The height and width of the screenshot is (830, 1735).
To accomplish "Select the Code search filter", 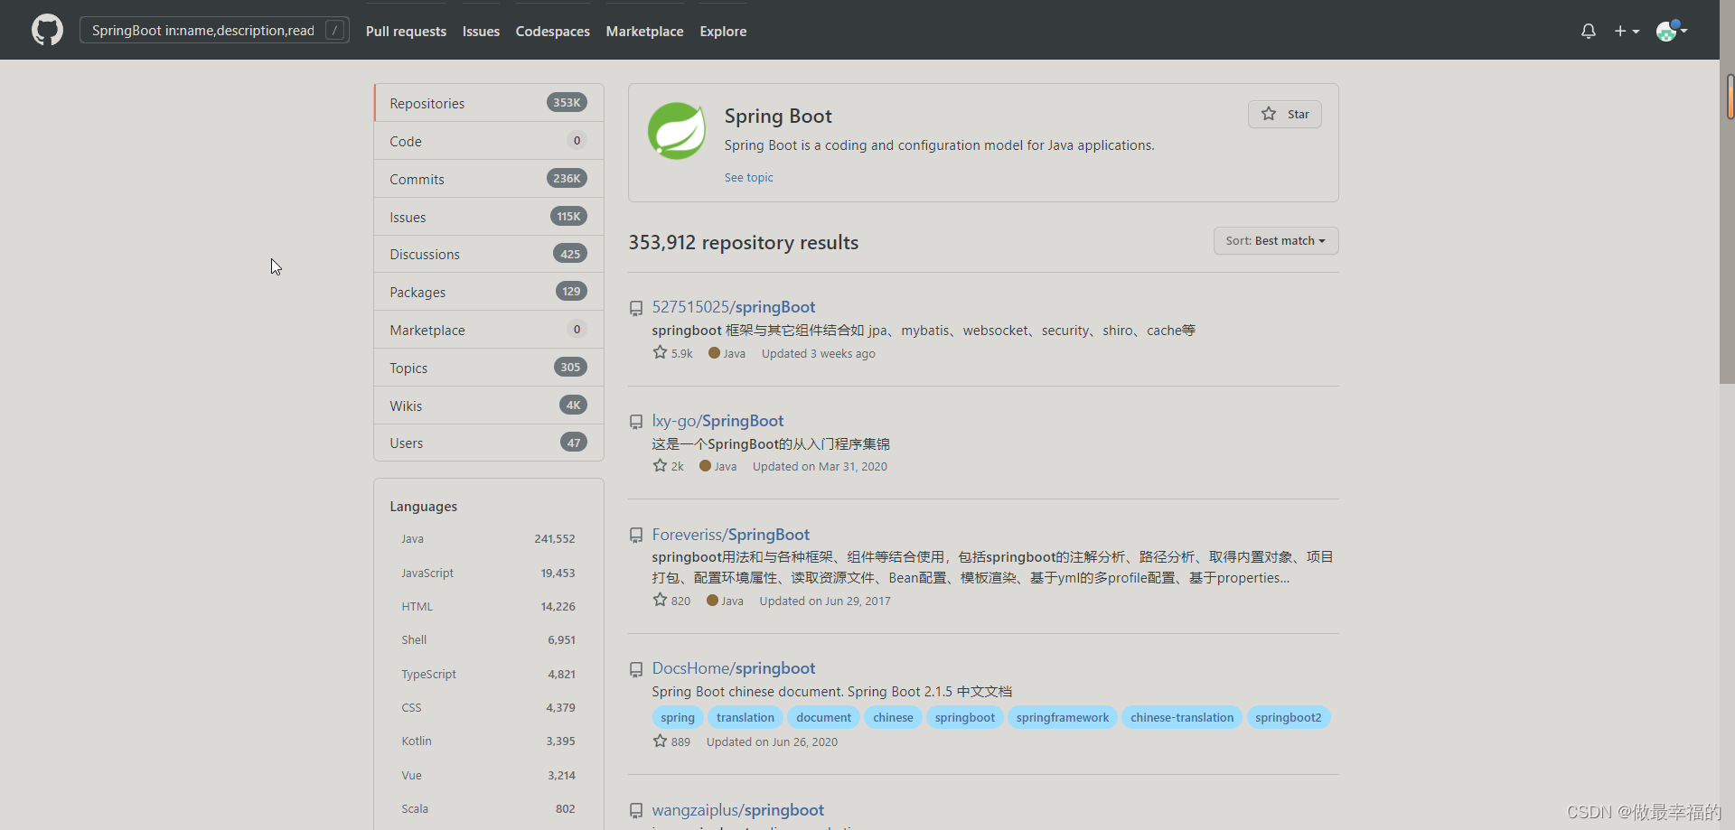I will click(x=489, y=141).
